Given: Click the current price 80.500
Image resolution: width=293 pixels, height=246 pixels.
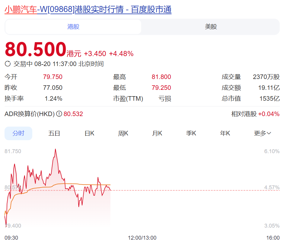Looking at the screenshot, I should click(33, 49).
